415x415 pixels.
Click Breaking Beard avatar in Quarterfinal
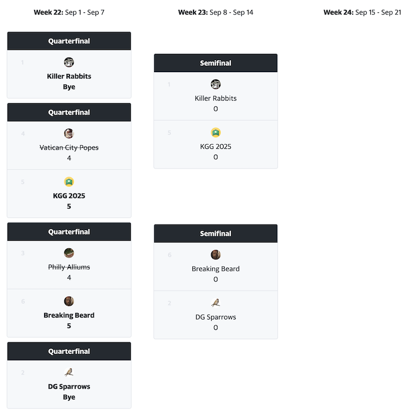pyautogui.click(x=69, y=301)
